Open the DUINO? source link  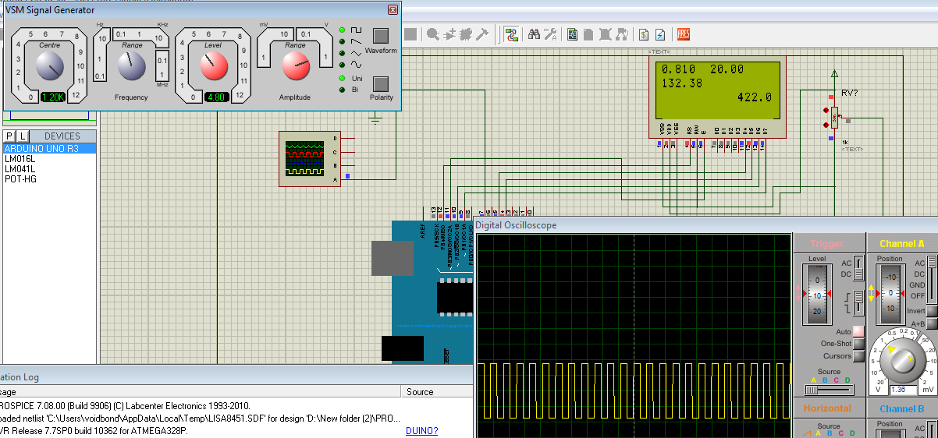click(421, 431)
